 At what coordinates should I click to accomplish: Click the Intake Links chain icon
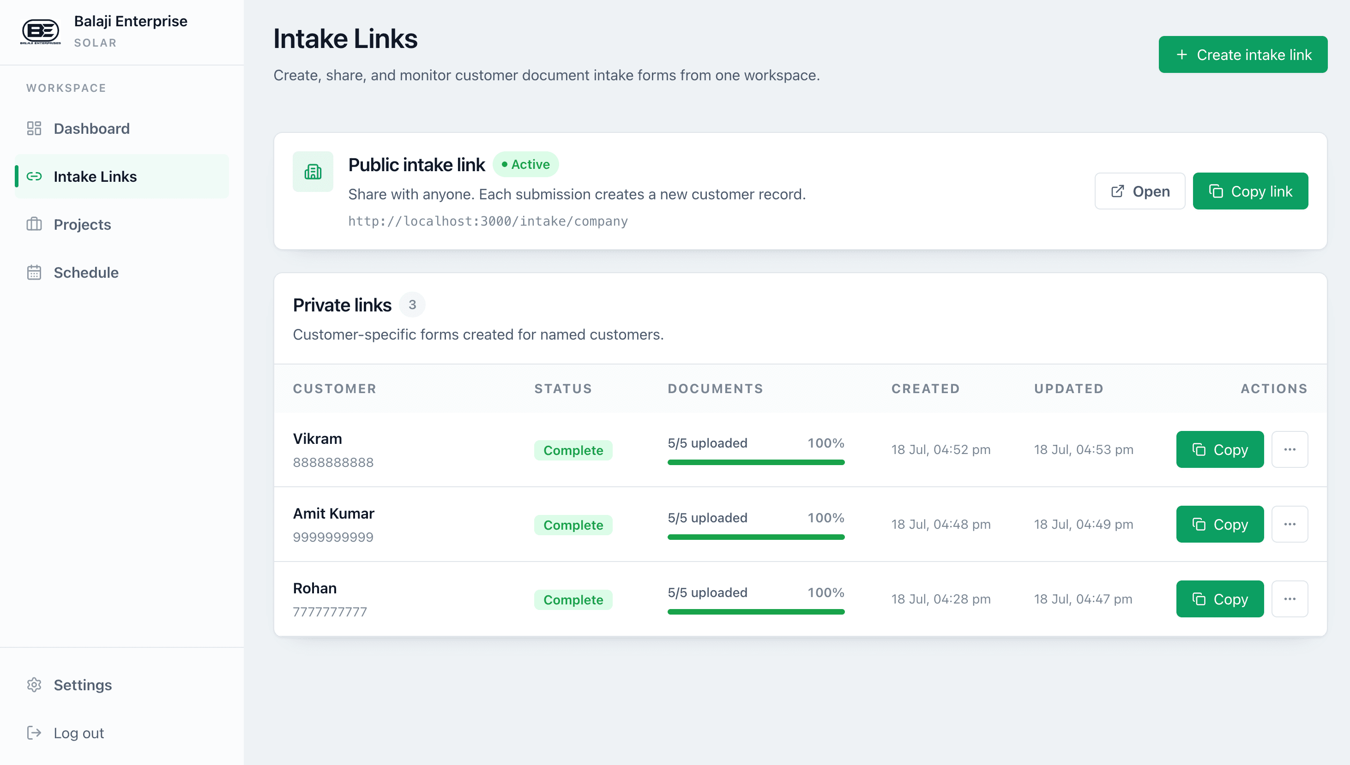pyautogui.click(x=34, y=177)
